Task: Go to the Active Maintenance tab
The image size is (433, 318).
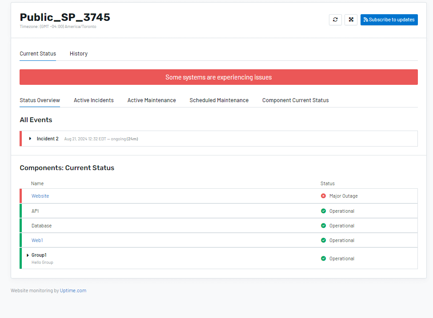Action: [152, 100]
